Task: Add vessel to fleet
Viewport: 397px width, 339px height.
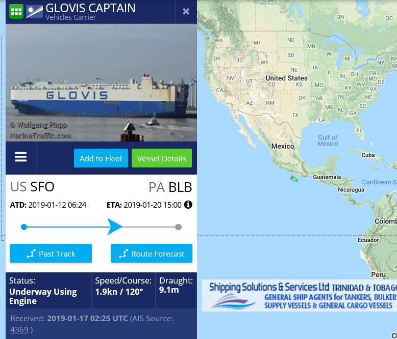Action: 101,158
